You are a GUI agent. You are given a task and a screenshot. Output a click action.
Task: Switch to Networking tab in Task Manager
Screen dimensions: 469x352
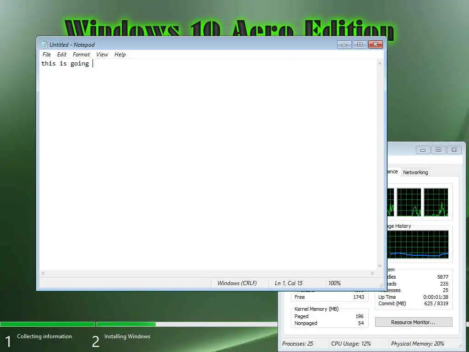point(415,172)
